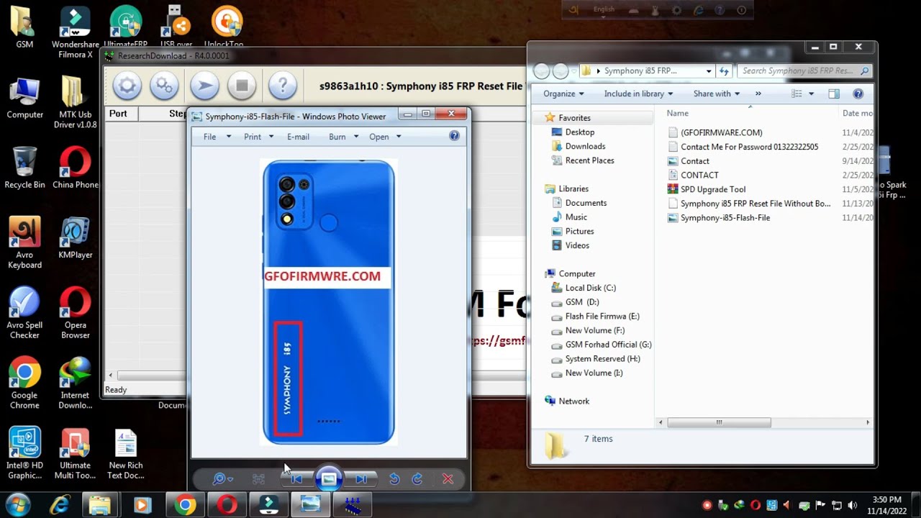Stop downloading with the square stop icon
Viewport: 921px width, 518px height.
click(x=242, y=86)
